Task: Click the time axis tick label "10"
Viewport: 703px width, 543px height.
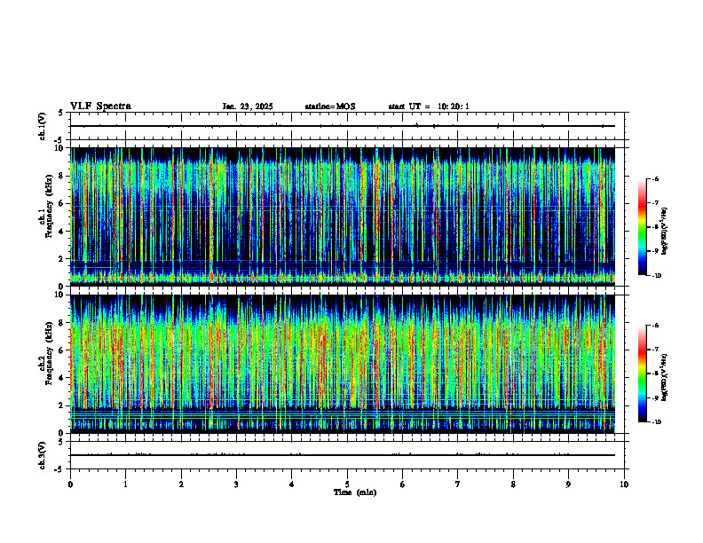Action: click(624, 484)
